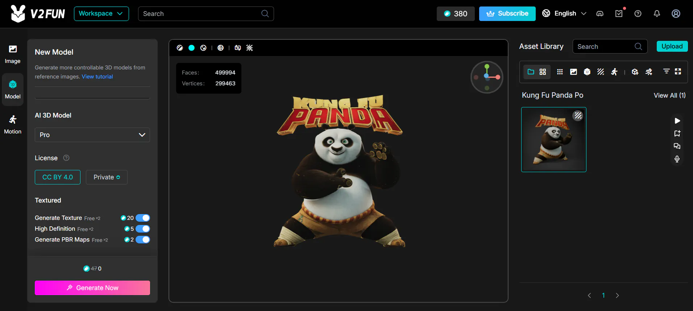Open the English language dropdown
Image resolution: width=693 pixels, height=311 pixels.
point(564,14)
